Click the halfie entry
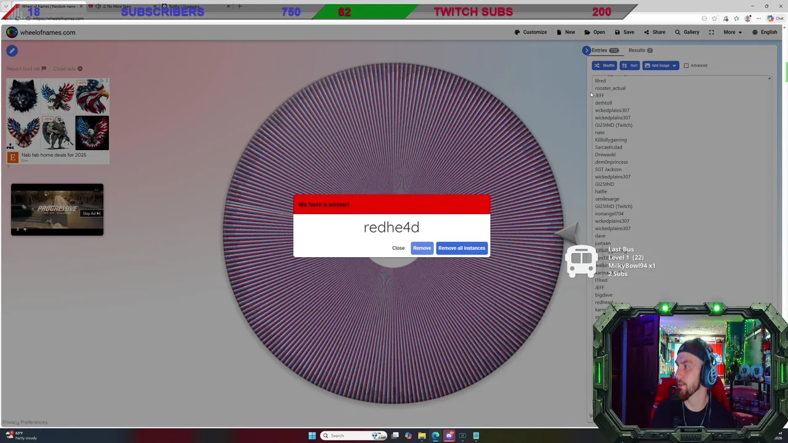This screenshot has height=443, width=788. click(601, 191)
